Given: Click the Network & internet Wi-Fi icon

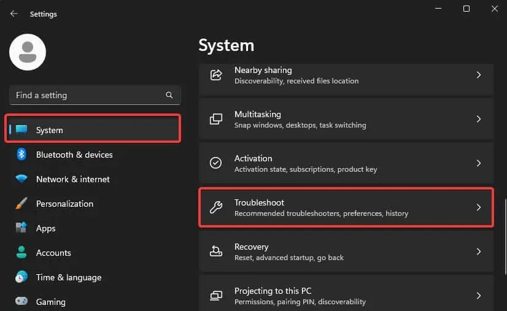Looking at the screenshot, I should pyautogui.click(x=21, y=179).
